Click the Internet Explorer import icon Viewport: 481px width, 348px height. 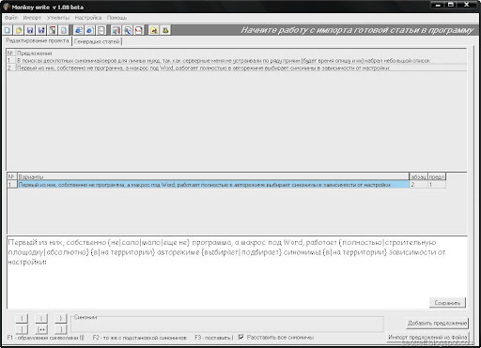(x=79, y=30)
